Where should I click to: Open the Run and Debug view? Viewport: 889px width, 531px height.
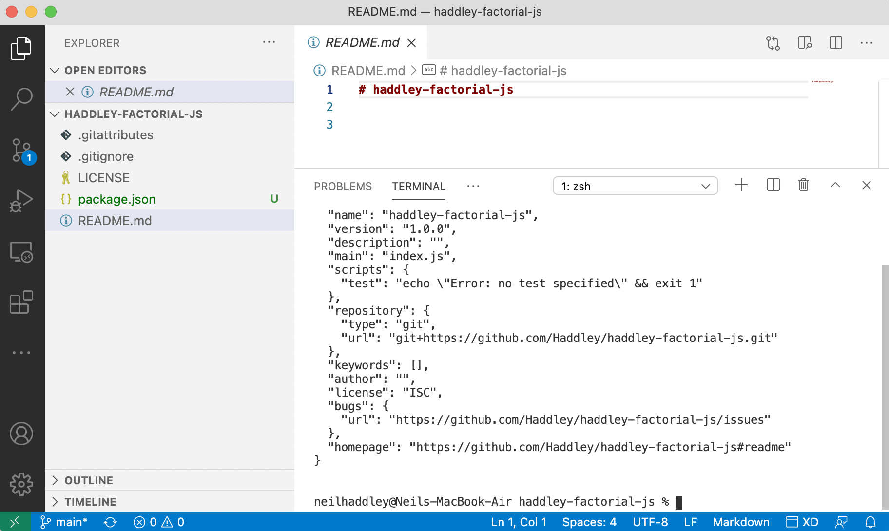click(x=21, y=201)
